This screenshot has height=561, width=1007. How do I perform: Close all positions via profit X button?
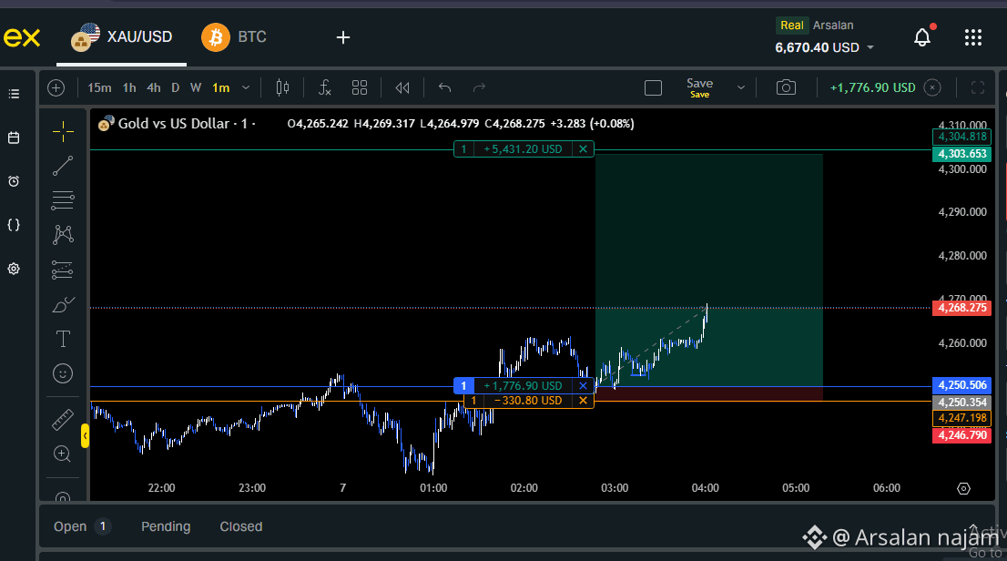tap(932, 88)
